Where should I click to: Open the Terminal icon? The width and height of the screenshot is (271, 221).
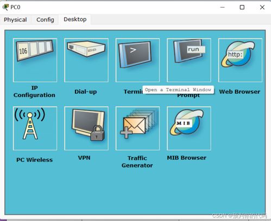(x=137, y=60)
